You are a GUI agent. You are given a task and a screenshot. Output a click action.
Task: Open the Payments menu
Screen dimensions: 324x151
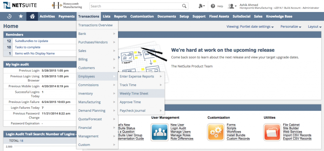coord(66,16)
